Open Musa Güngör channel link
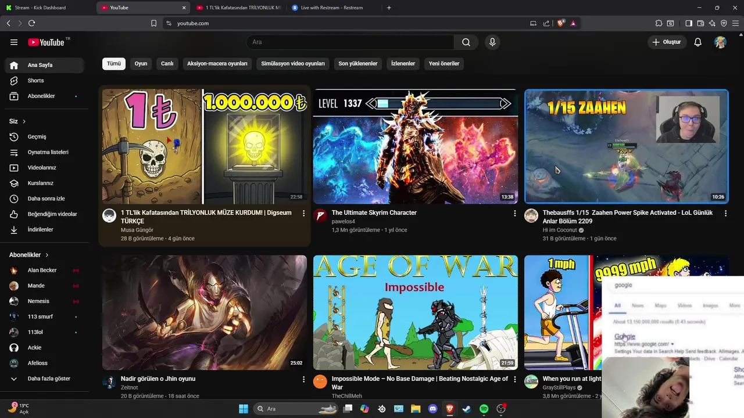The height and width of the screenshot is (418, 744). (x=137, y=230)
